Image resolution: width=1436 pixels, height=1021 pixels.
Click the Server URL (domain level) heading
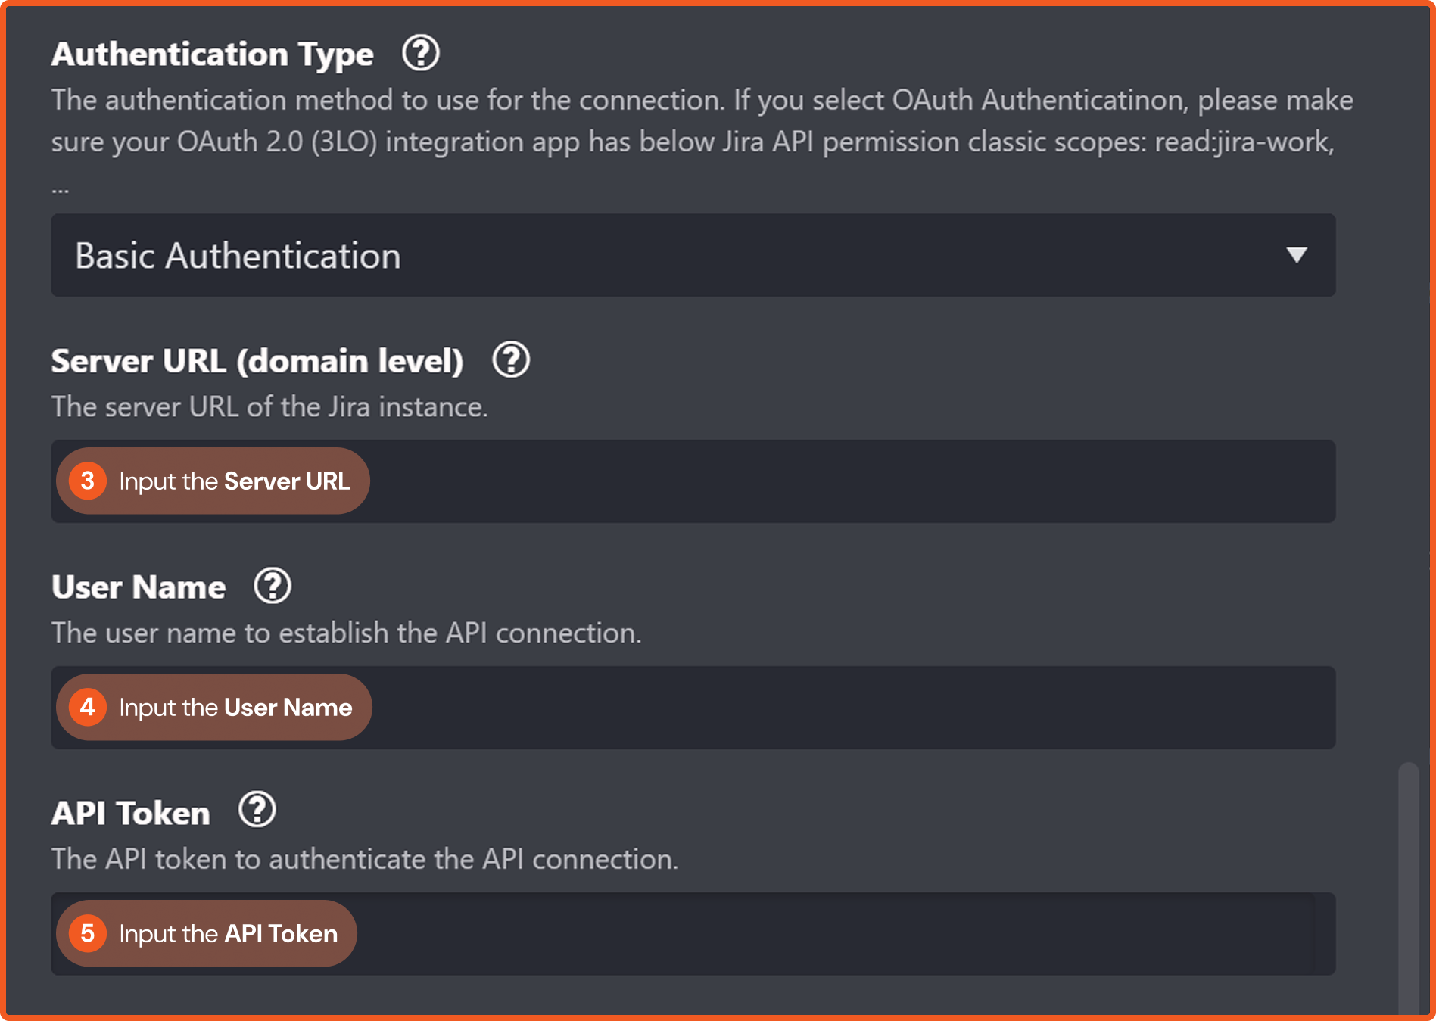click(x=257, y=361)
